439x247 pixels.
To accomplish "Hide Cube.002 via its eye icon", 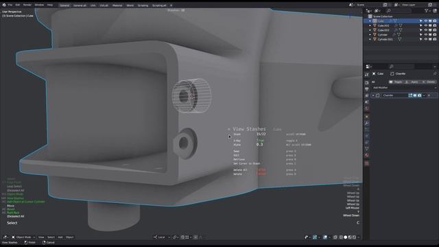I will [x=426, y=25].
